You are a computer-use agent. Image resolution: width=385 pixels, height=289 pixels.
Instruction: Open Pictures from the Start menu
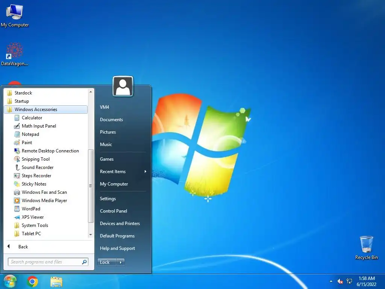coord(108,132)
